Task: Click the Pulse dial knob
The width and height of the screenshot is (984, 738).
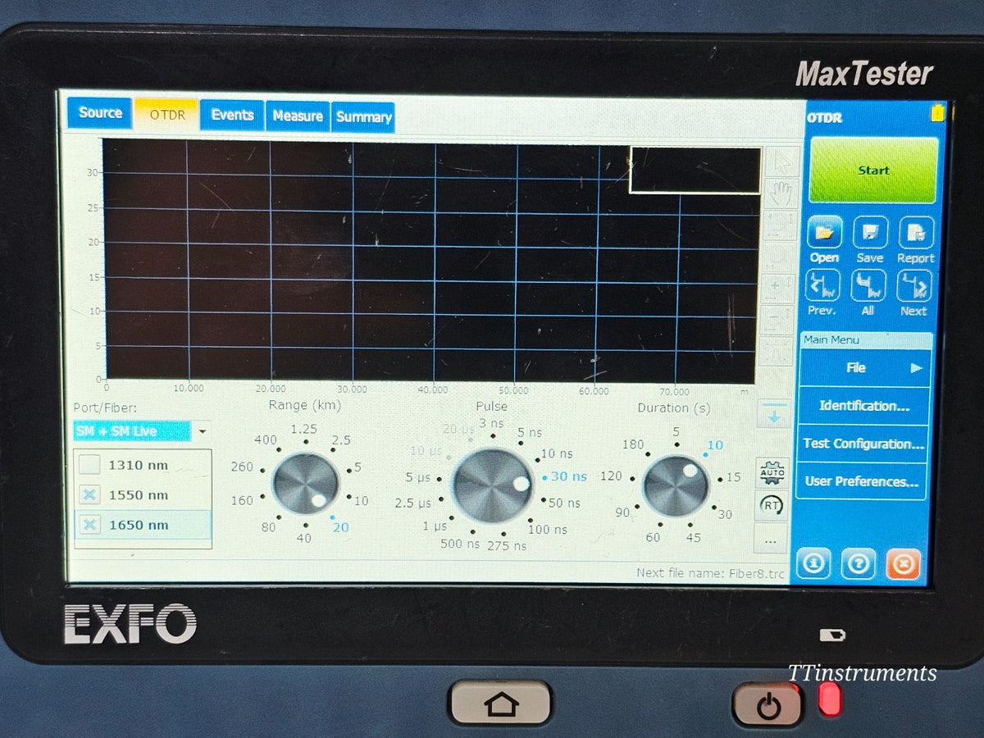Action: (x=493, y=485)
